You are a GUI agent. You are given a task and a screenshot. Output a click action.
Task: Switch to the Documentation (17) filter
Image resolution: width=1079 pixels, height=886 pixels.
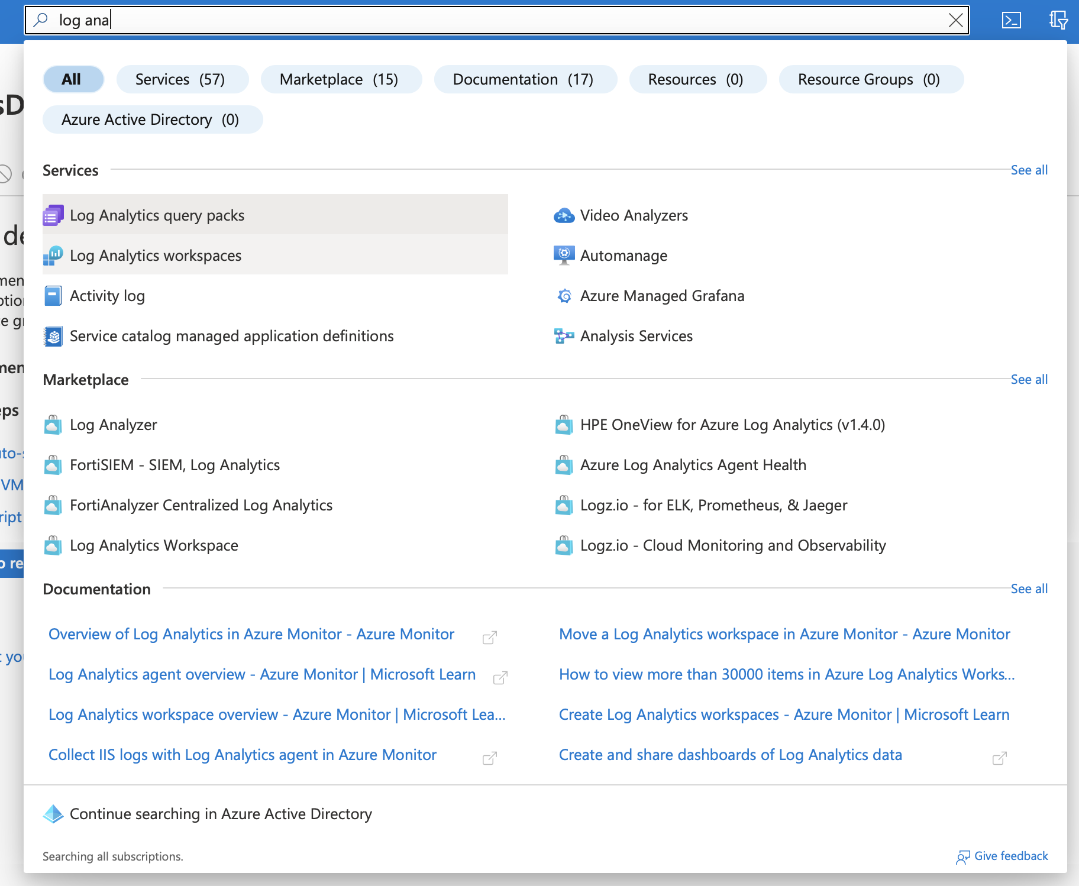[x=525, y=79]
